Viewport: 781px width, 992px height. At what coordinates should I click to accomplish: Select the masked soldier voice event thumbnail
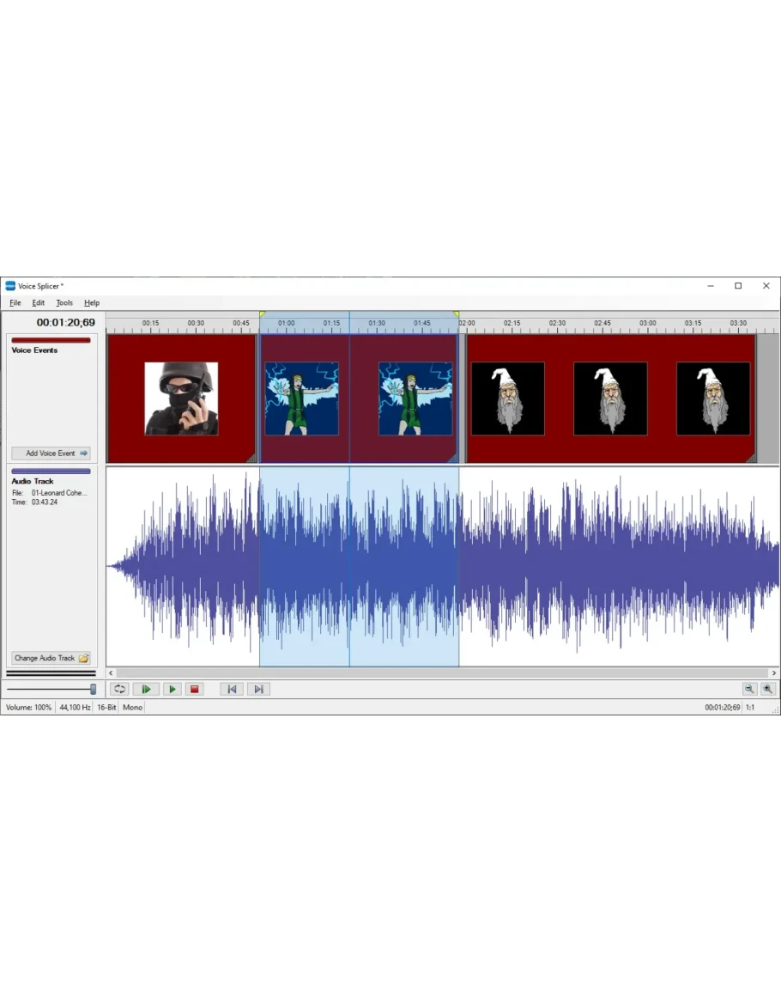[x=181, y=399]
